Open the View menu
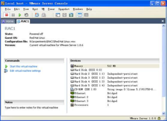167x121 pixels. point(26,9)
